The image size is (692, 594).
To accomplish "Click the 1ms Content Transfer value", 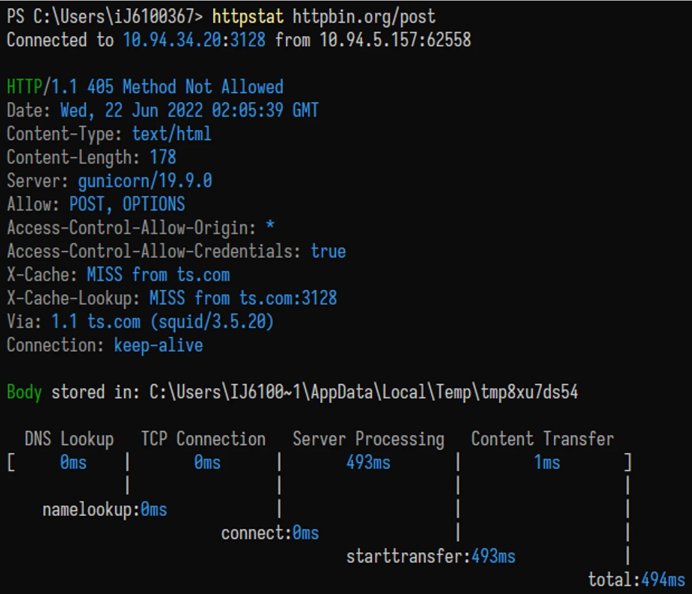I will pyautogui.click(x=547, y=462).
